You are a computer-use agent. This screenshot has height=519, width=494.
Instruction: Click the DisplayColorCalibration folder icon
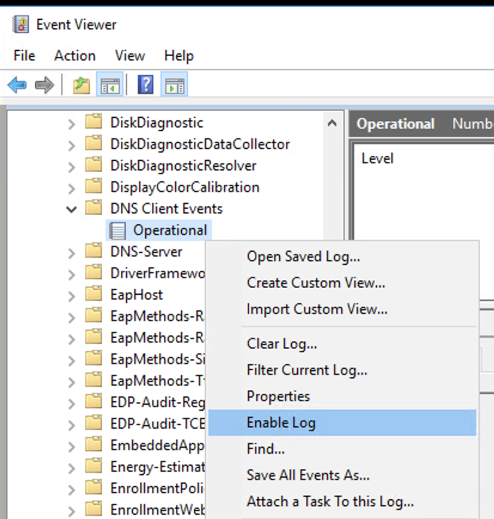pyautogui.click(x=93, y=187)
